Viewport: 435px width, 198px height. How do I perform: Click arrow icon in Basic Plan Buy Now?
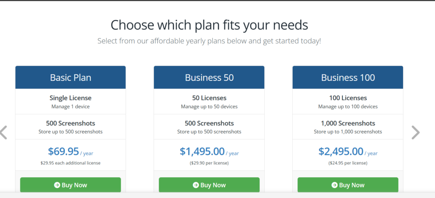coord(57,185)
